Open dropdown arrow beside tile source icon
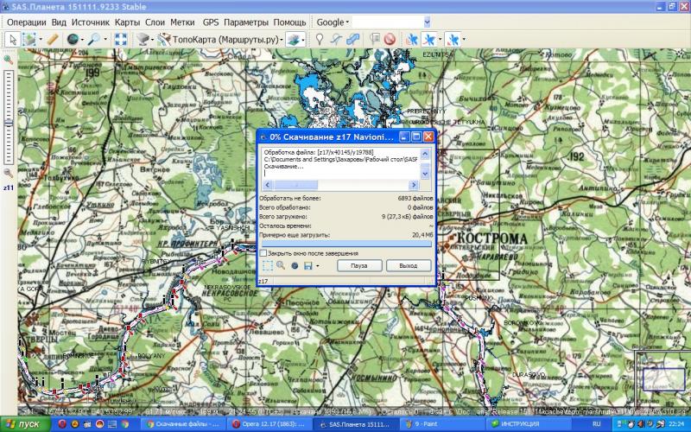 (x=153, y=40)
